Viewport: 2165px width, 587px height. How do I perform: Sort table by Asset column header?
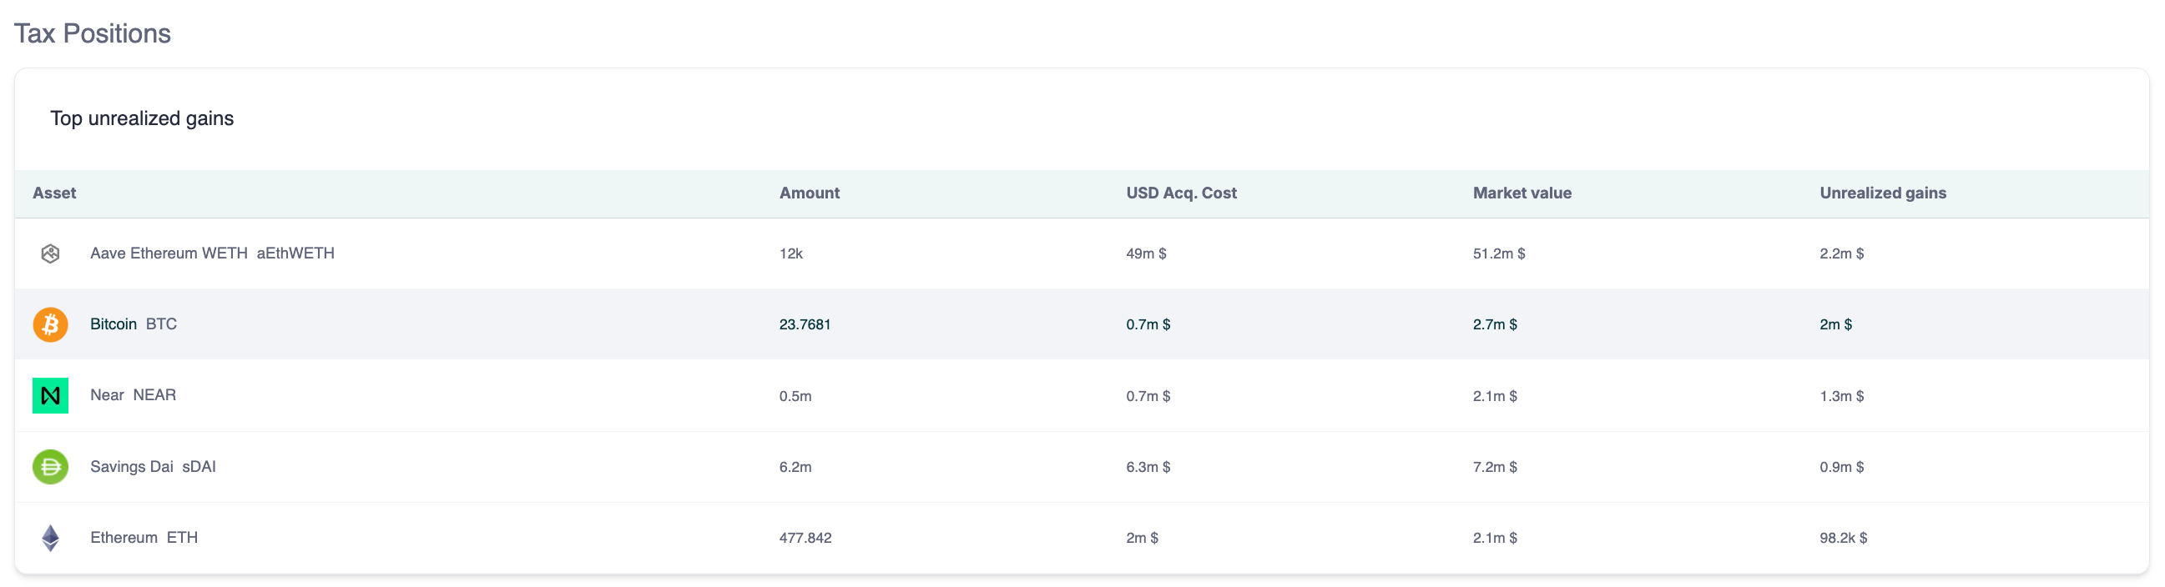(x=53, y=193)
